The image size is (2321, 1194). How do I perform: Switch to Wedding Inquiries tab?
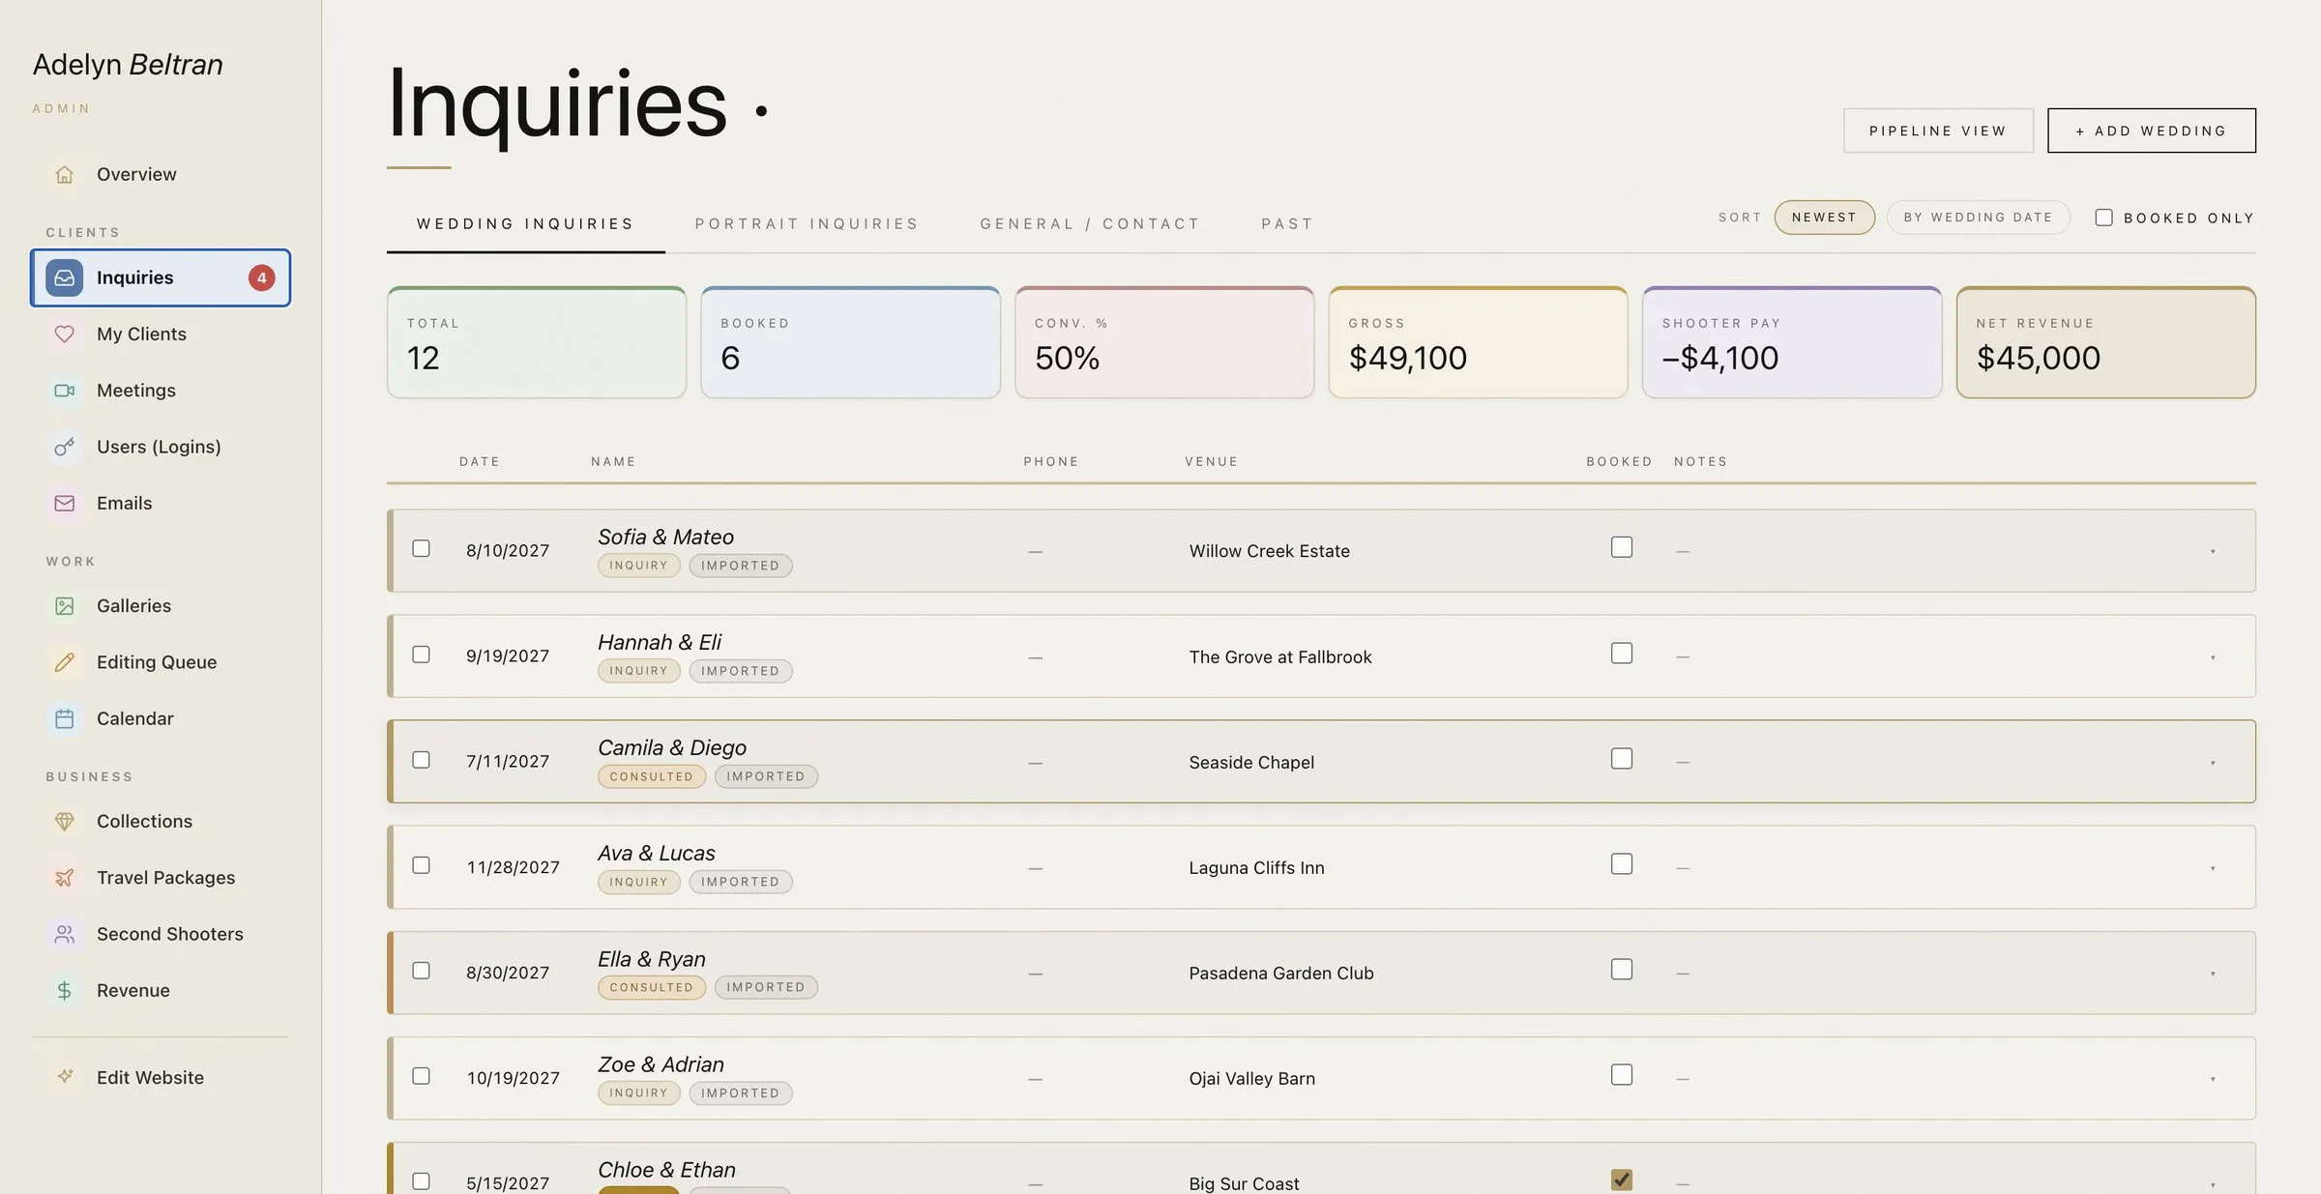[525, 223]
